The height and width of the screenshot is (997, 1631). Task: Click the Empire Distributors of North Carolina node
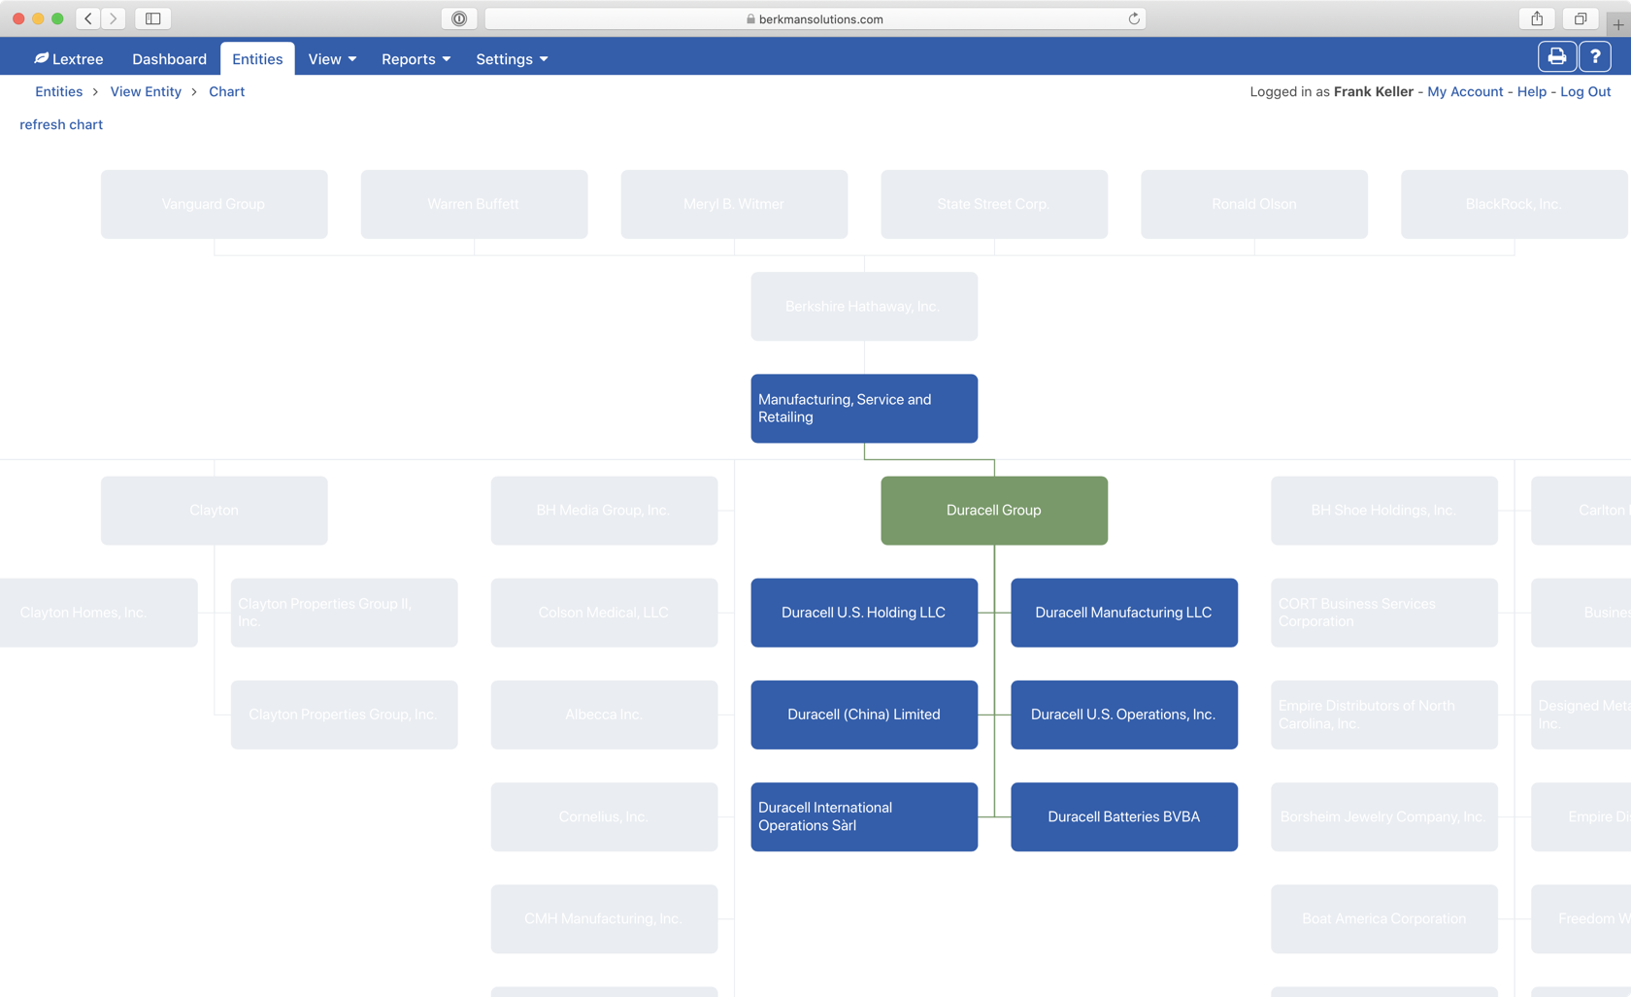(x=1384, y=715)
